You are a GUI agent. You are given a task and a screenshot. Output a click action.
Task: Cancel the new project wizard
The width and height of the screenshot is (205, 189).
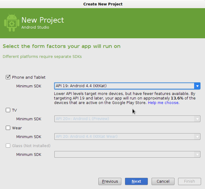click(x=163, y=181)
